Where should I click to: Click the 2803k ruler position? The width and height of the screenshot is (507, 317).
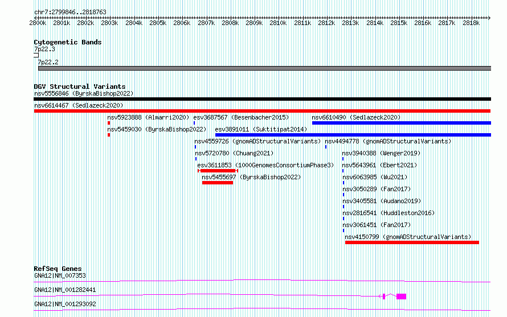pos(109,23)
